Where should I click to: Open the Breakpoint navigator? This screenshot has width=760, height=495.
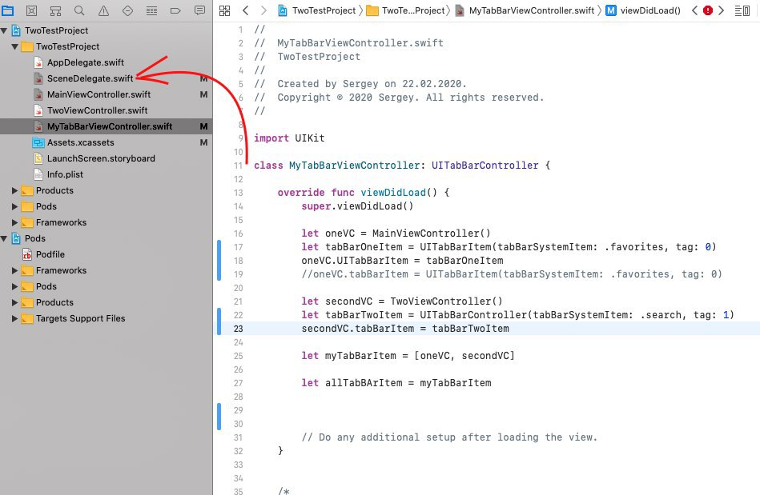coord(175,10)
